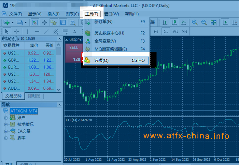
Task: Select the AUD row in market watch
Action: click(x=28, y=88)
